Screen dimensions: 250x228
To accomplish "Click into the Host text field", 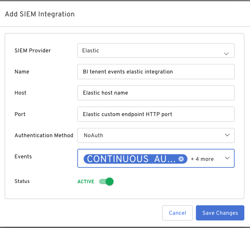I will click(156, 93).
